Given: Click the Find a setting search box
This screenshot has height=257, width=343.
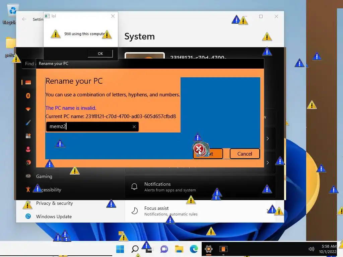Looking at the screenshot, I should pyautogui.click(x=29, y=64).
